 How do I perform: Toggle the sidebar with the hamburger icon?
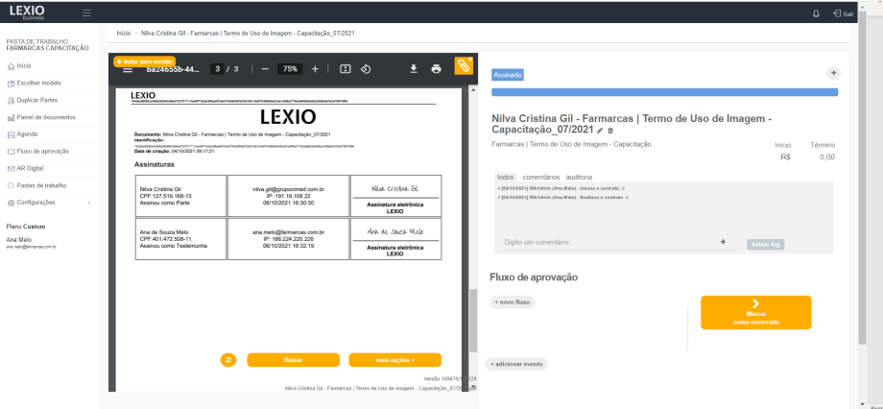[86, 13]
